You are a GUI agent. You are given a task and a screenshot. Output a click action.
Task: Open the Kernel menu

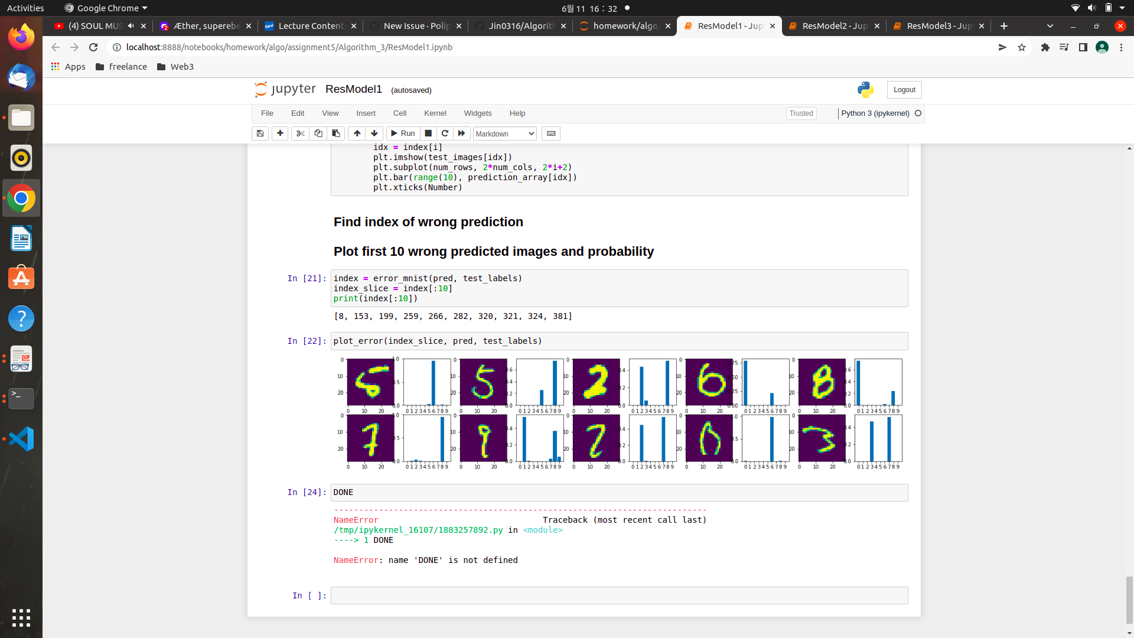coord(435,113)
